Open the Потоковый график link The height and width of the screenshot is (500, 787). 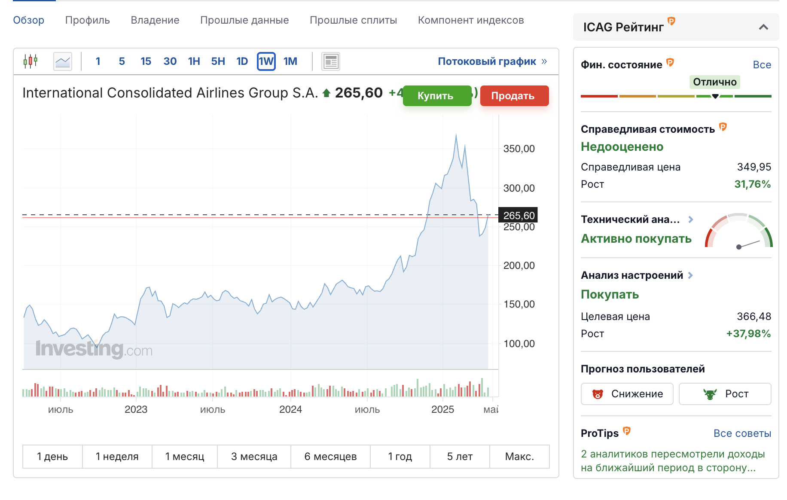[487, 61]
